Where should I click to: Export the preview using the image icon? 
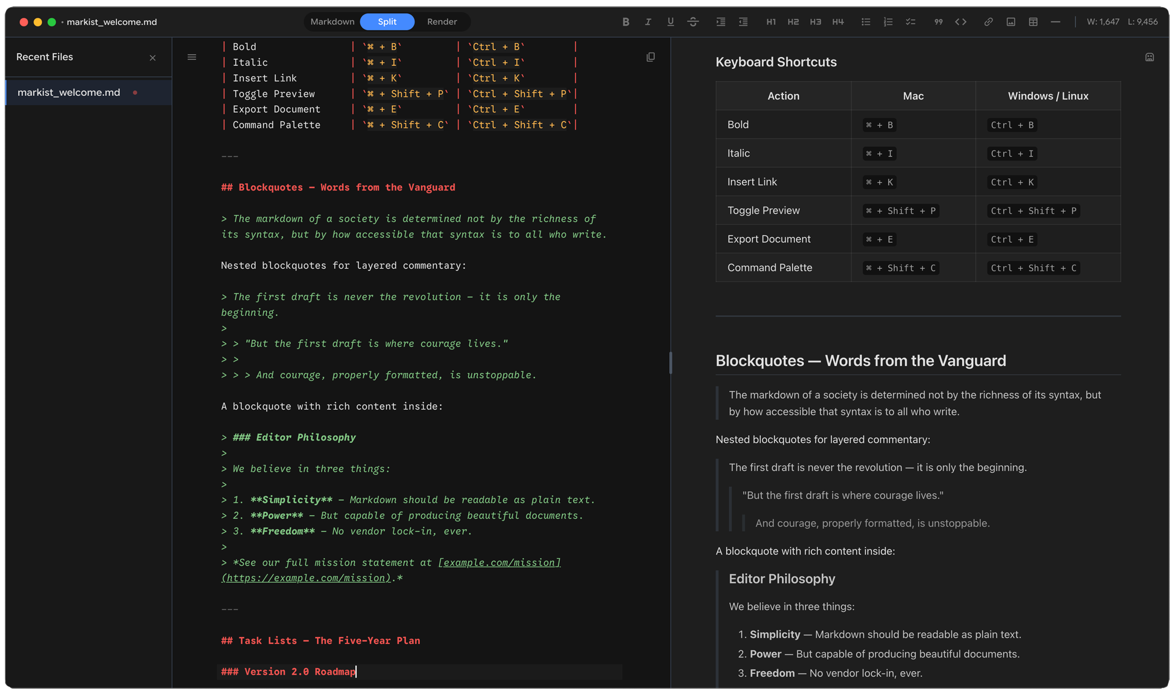click(1150, 57)
